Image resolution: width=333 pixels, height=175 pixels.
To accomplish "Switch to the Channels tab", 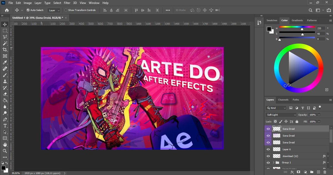I will point(283,100).
